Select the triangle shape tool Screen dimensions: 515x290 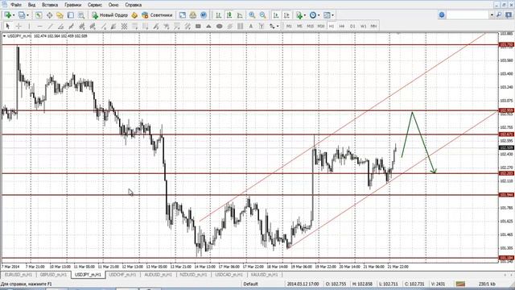pos(208,26)
